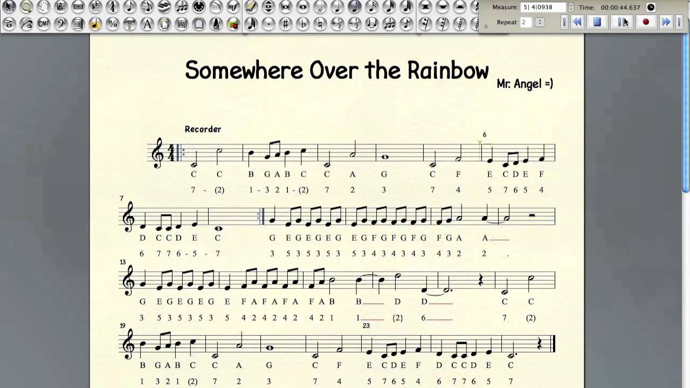The image size is (690, 388).
Task: Select the percent-sign Repeat tool
Action: tap(113, 24)
